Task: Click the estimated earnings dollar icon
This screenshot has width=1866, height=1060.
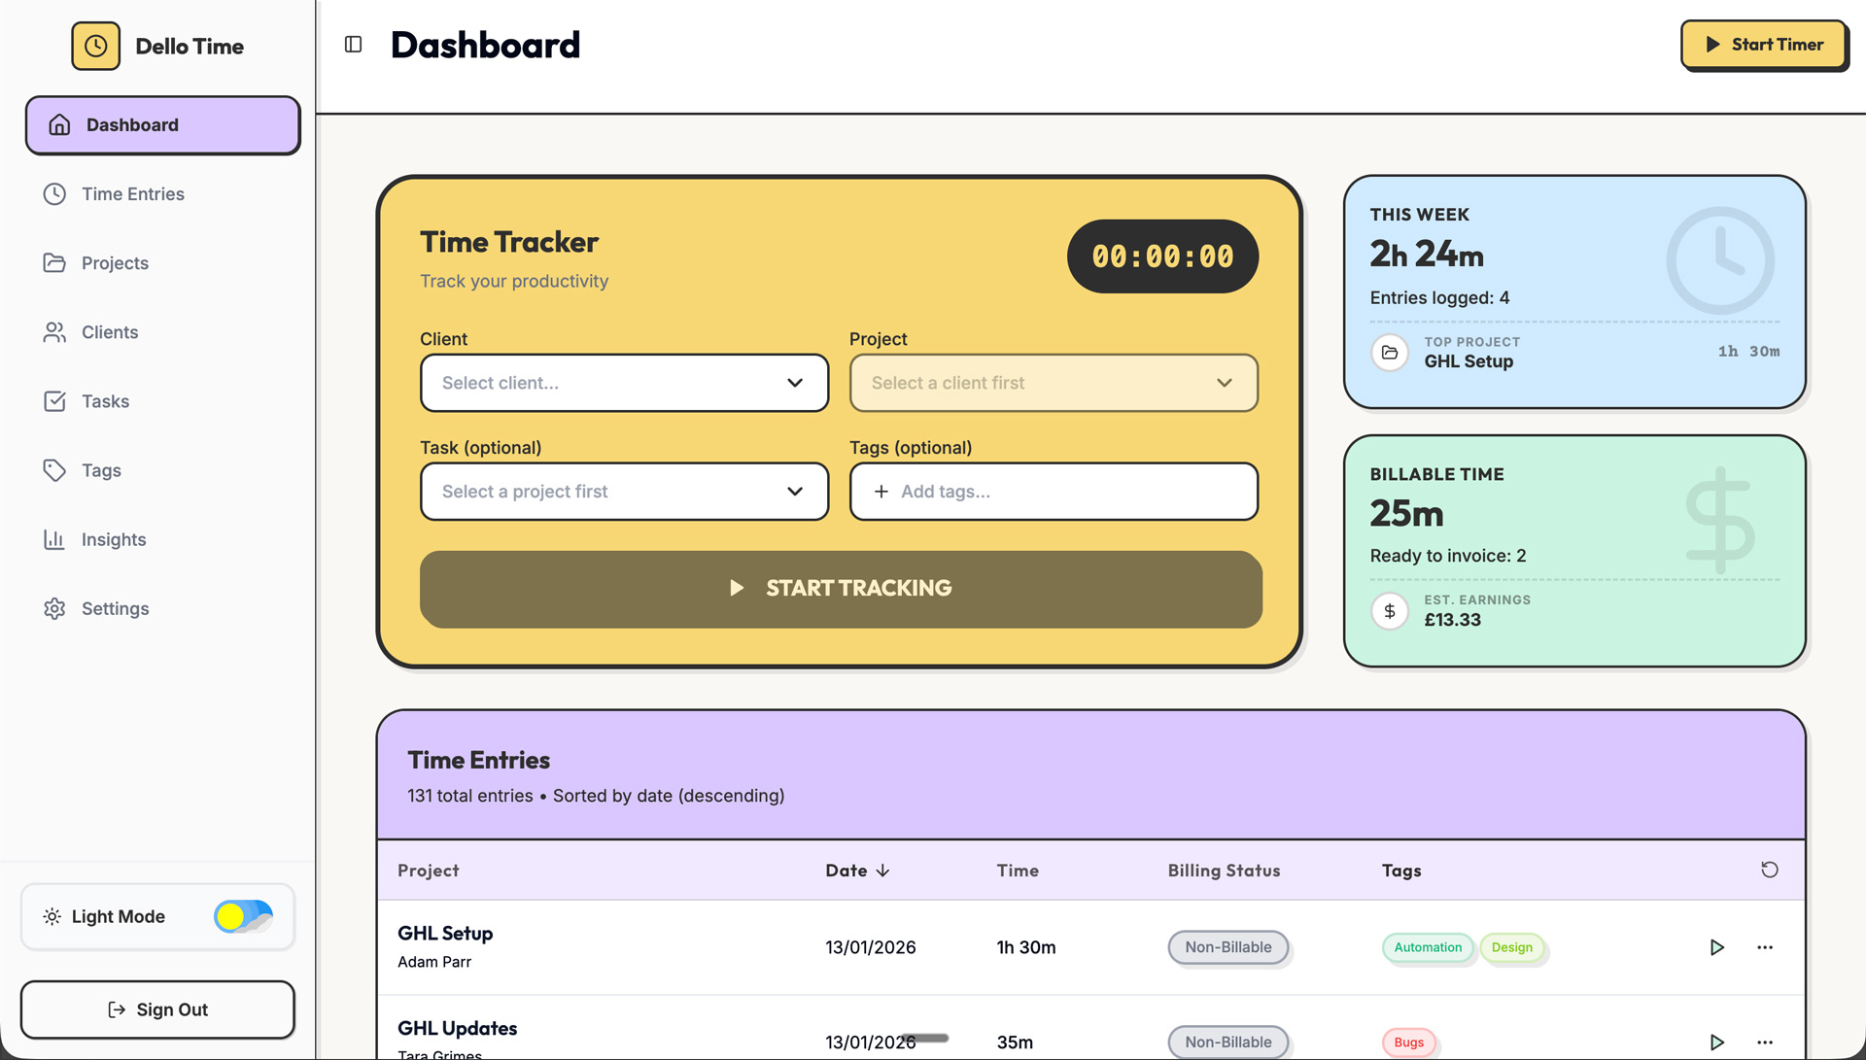Action: point(1390,611)
